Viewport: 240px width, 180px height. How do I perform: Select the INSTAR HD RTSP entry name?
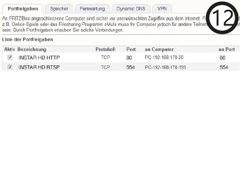tap(39, 68)
